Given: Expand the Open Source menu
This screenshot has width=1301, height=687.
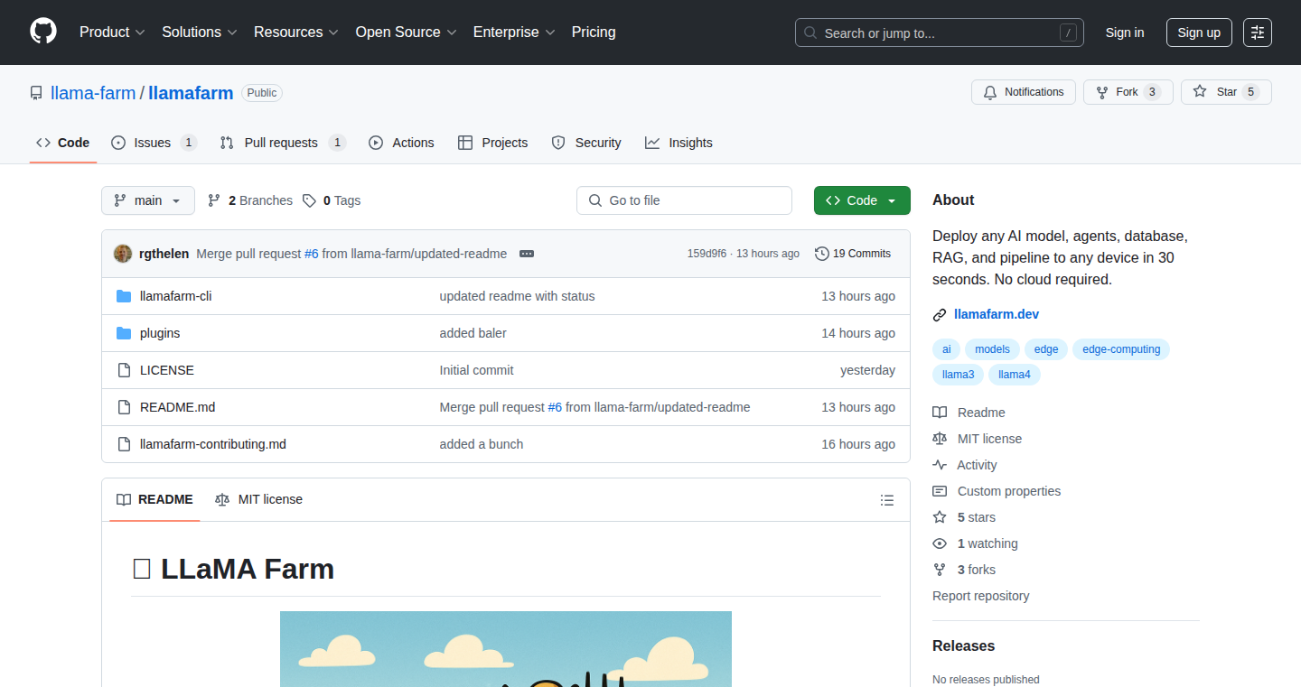Looking at the screenshot, I should click(407, 32).
